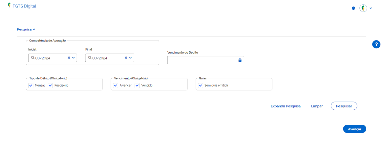Disable the Sem guia emitida checkbox
Screen dimensions: 383x143
pos(201,86)
